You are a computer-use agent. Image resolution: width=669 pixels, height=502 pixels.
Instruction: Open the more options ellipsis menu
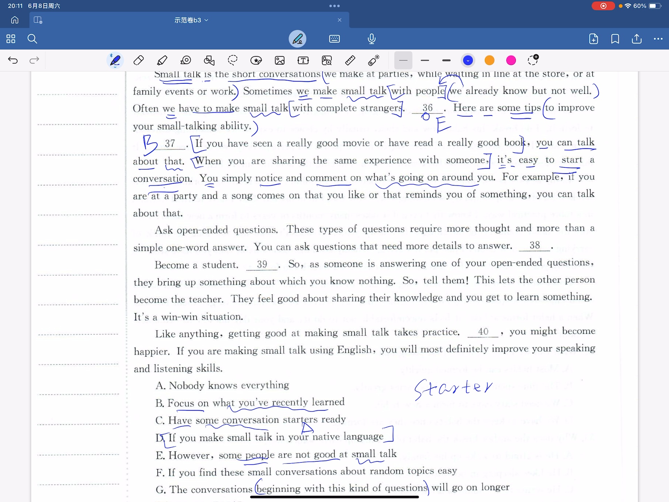658,39
